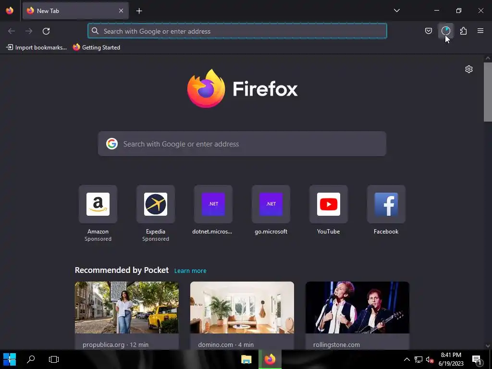Image resolution: width=492 pixels, height=369 pixels.
Task: Open Windows taskbar search
Action: click(x=31, y=359)
